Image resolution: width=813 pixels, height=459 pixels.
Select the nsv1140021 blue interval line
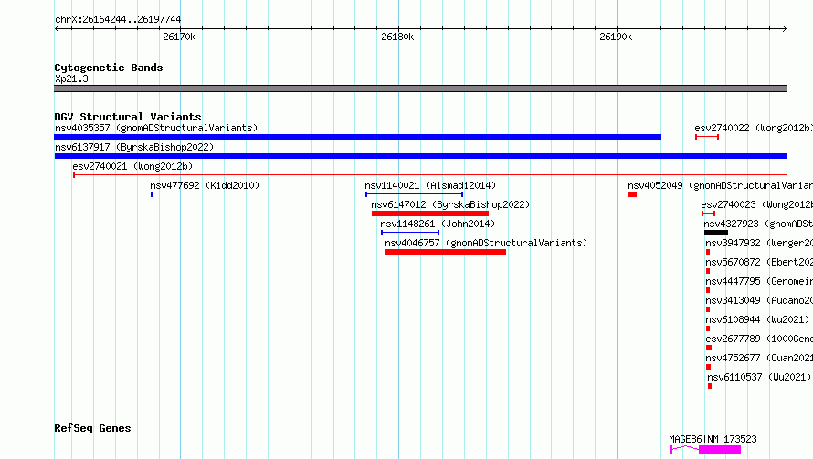coord(415,194)
